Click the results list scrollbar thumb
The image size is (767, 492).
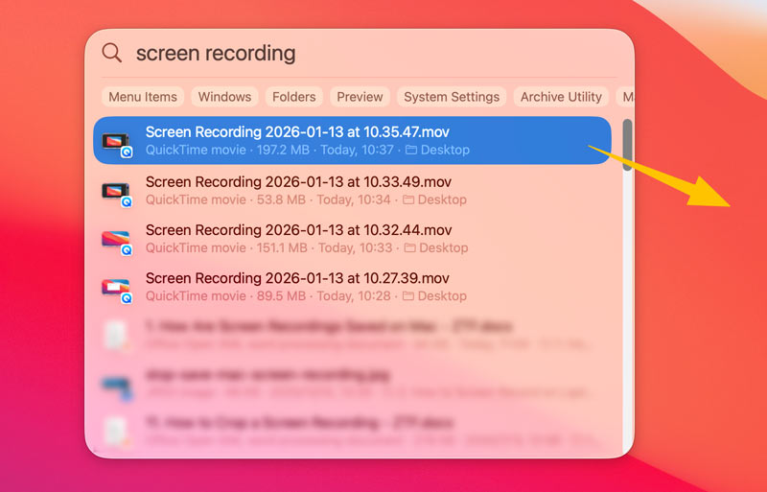(627, 145)
